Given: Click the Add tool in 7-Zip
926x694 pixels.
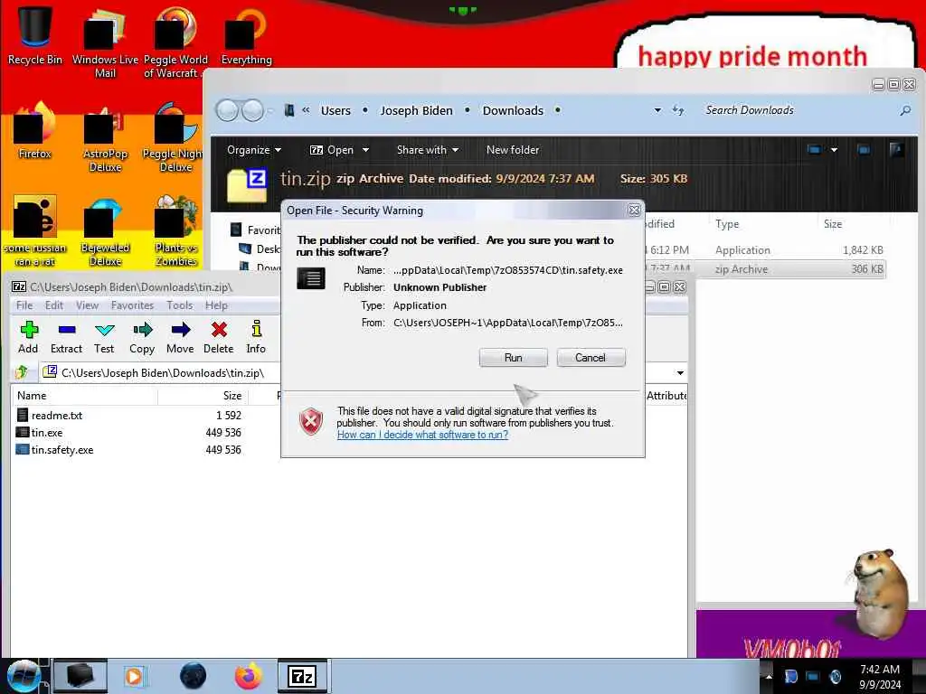Looking at the screenshot, I should pos(28,338).
